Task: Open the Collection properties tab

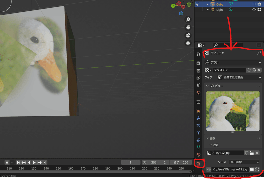Action: click(198, 102)
